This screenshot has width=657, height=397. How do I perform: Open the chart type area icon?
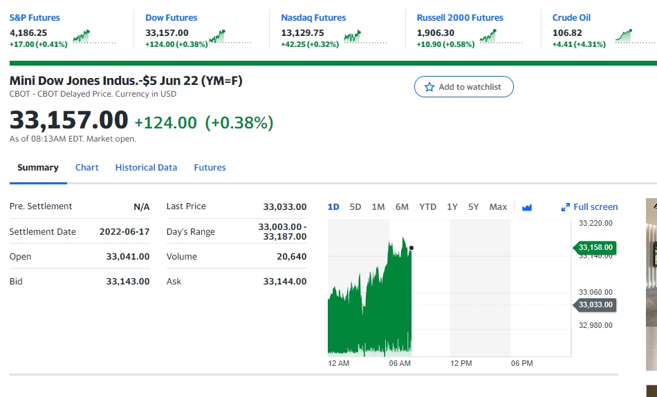click(527, 207)
